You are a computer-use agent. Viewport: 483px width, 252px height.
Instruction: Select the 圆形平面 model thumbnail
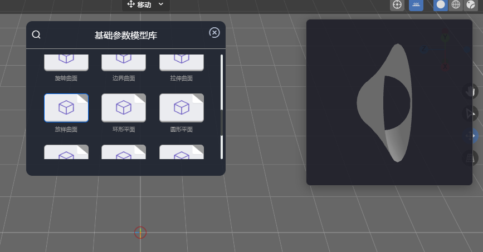pyautogui.click(x=182, y=107)
